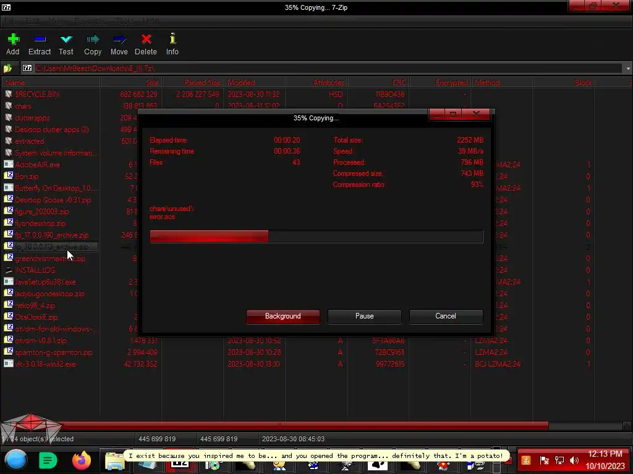Open the Edit menu
Image resolution: width=633 pixels, height=474 pixels.
[x=33, y=20]
